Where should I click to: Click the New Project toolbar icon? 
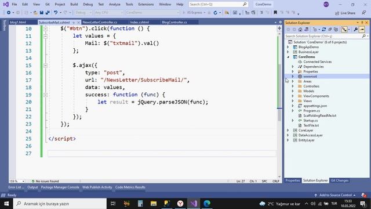pos(26,13)
